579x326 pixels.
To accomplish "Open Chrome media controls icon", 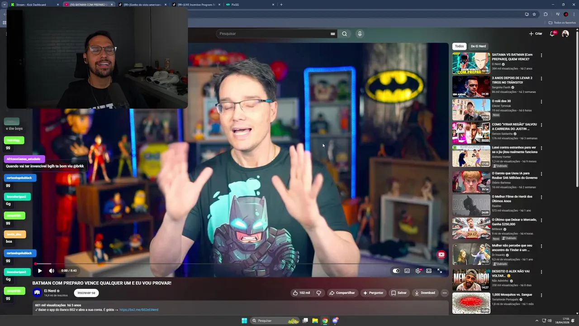I will click(557, 14).
